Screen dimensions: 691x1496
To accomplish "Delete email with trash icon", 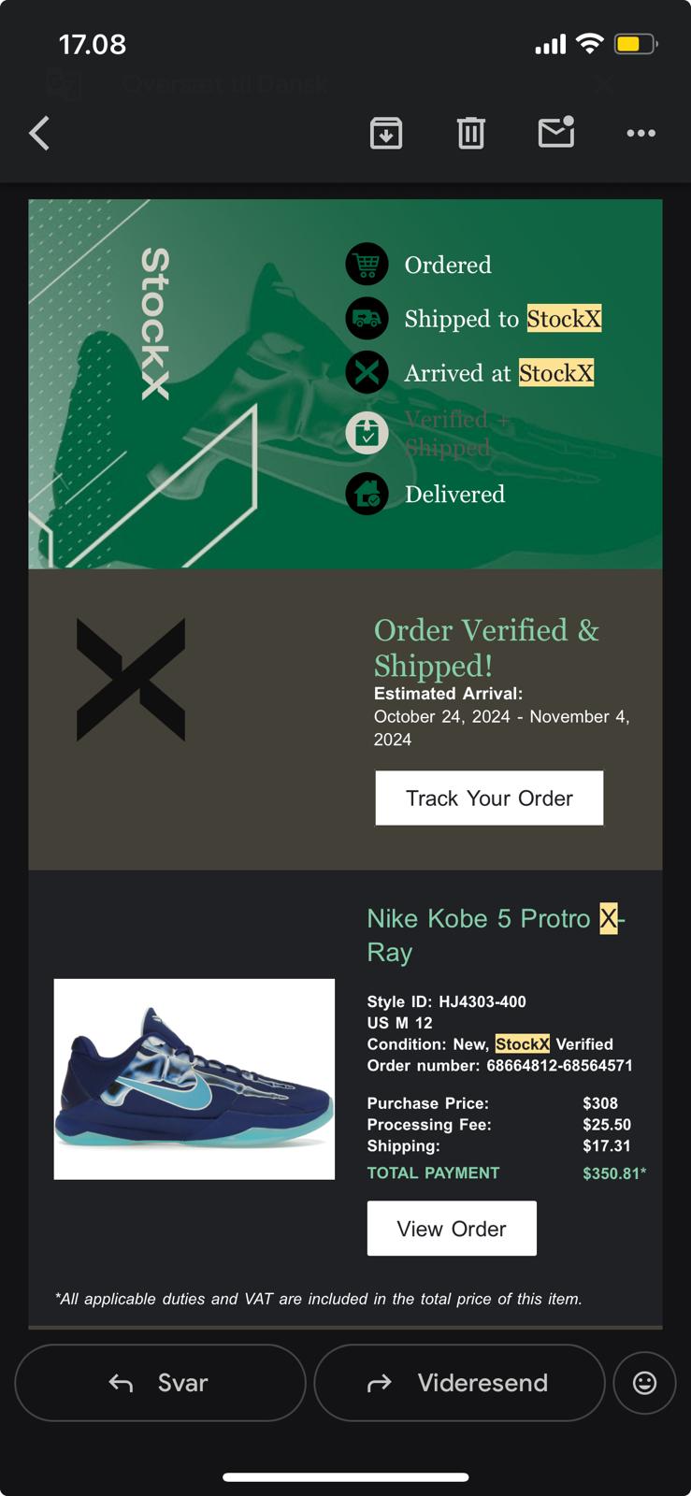I will pos(471,134).
